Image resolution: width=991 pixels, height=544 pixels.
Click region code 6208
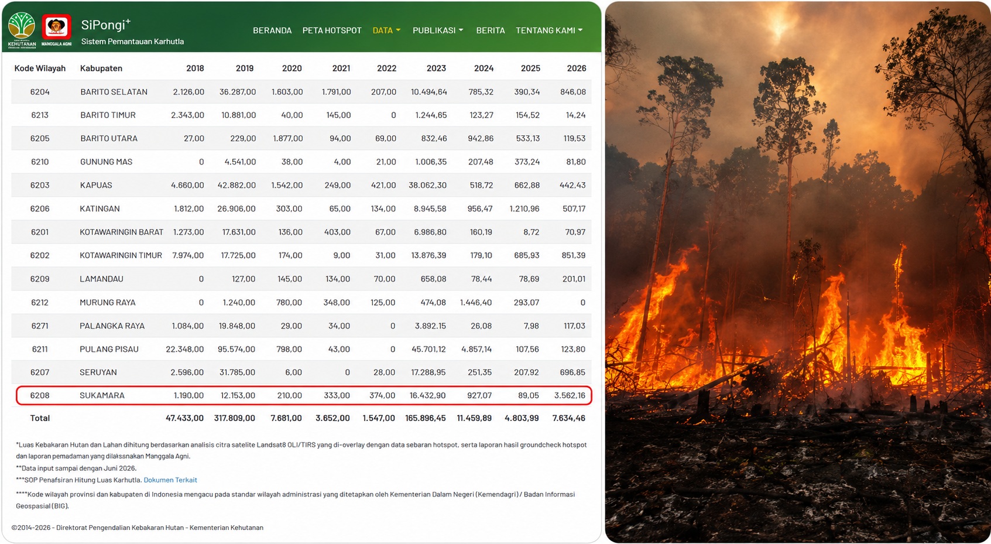click(40, 396)
